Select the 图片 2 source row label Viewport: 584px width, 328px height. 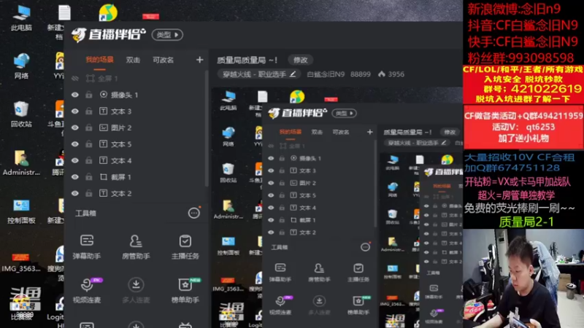121,128
